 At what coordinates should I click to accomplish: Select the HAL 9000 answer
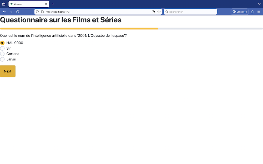[2, 43]
